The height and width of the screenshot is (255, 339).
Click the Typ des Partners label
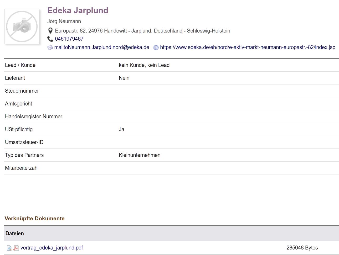[x=24, y=155]
